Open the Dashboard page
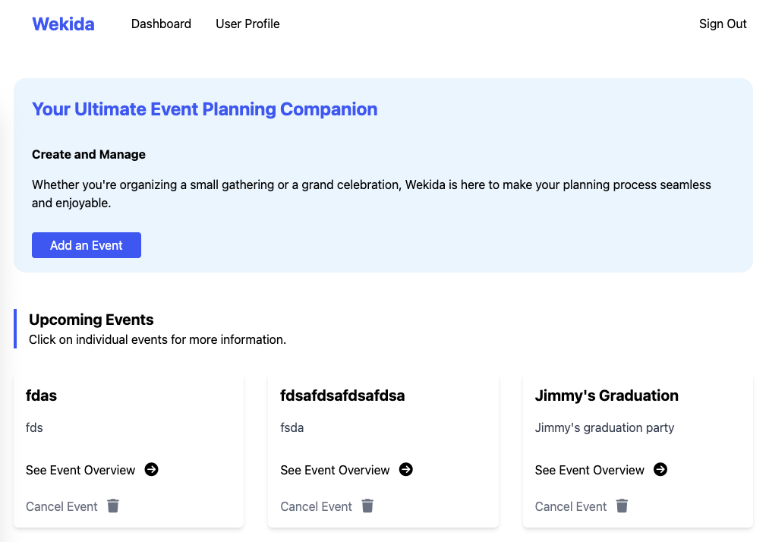Viewport: 769px width, 542px height. (x=161, y=24)
